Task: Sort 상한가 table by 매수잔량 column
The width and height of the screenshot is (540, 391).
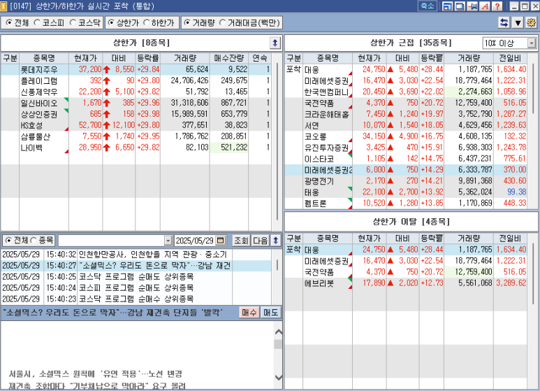Action: (x=228, y=58)
